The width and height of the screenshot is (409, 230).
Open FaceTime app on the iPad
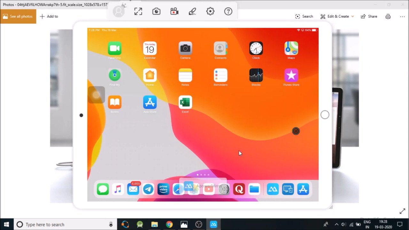coord(114,49)
